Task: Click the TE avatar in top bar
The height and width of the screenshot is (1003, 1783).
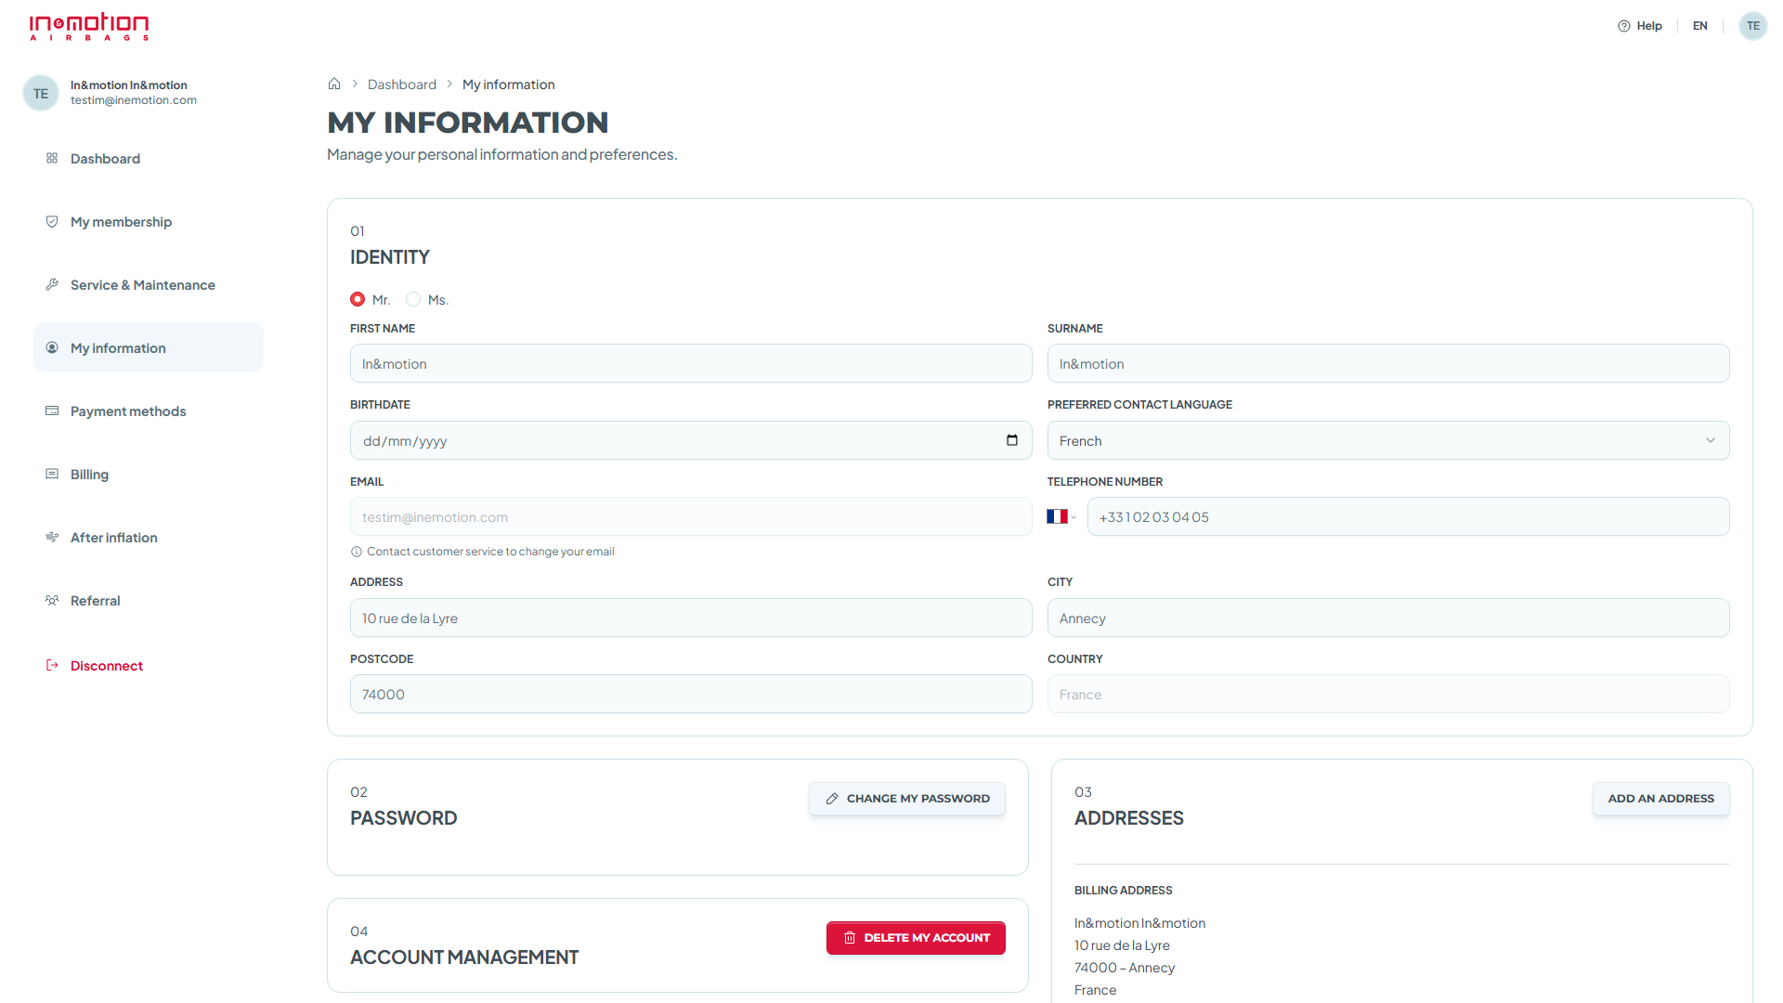Action: coord(1753,26)
